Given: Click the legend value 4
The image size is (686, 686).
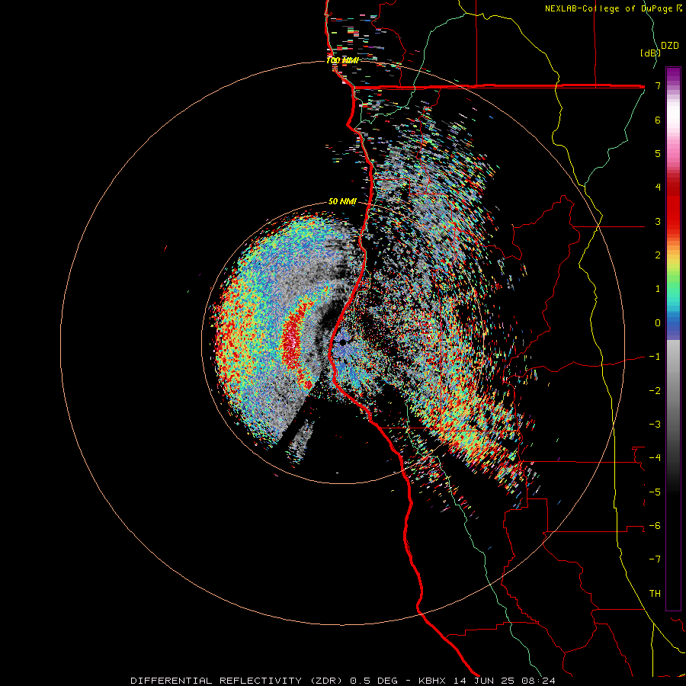Looking at the screenshot, I should [658, 188].
